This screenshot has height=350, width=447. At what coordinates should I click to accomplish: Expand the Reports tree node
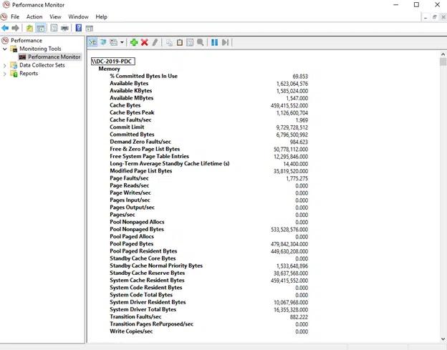point(4,74)
